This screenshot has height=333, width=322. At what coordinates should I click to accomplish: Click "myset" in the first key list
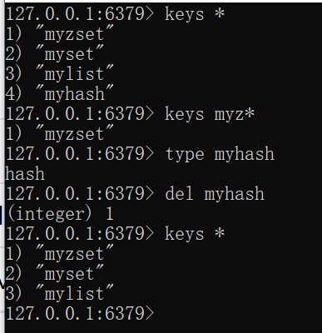pyautogui.click(x=70, y=54)
